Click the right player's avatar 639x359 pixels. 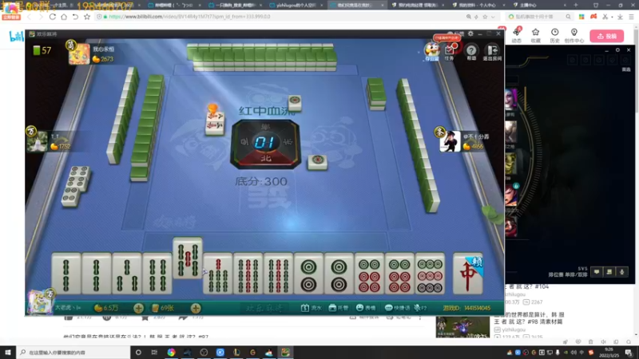tap(450, 141)
